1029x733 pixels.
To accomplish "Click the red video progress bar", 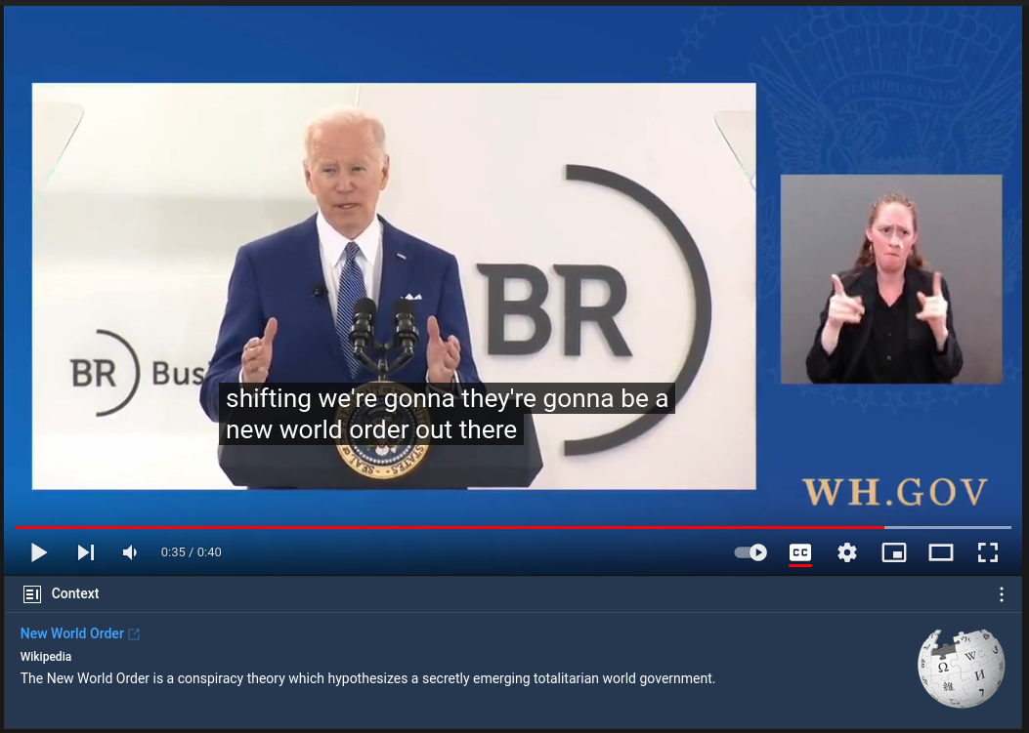I will tap(450, 527).
